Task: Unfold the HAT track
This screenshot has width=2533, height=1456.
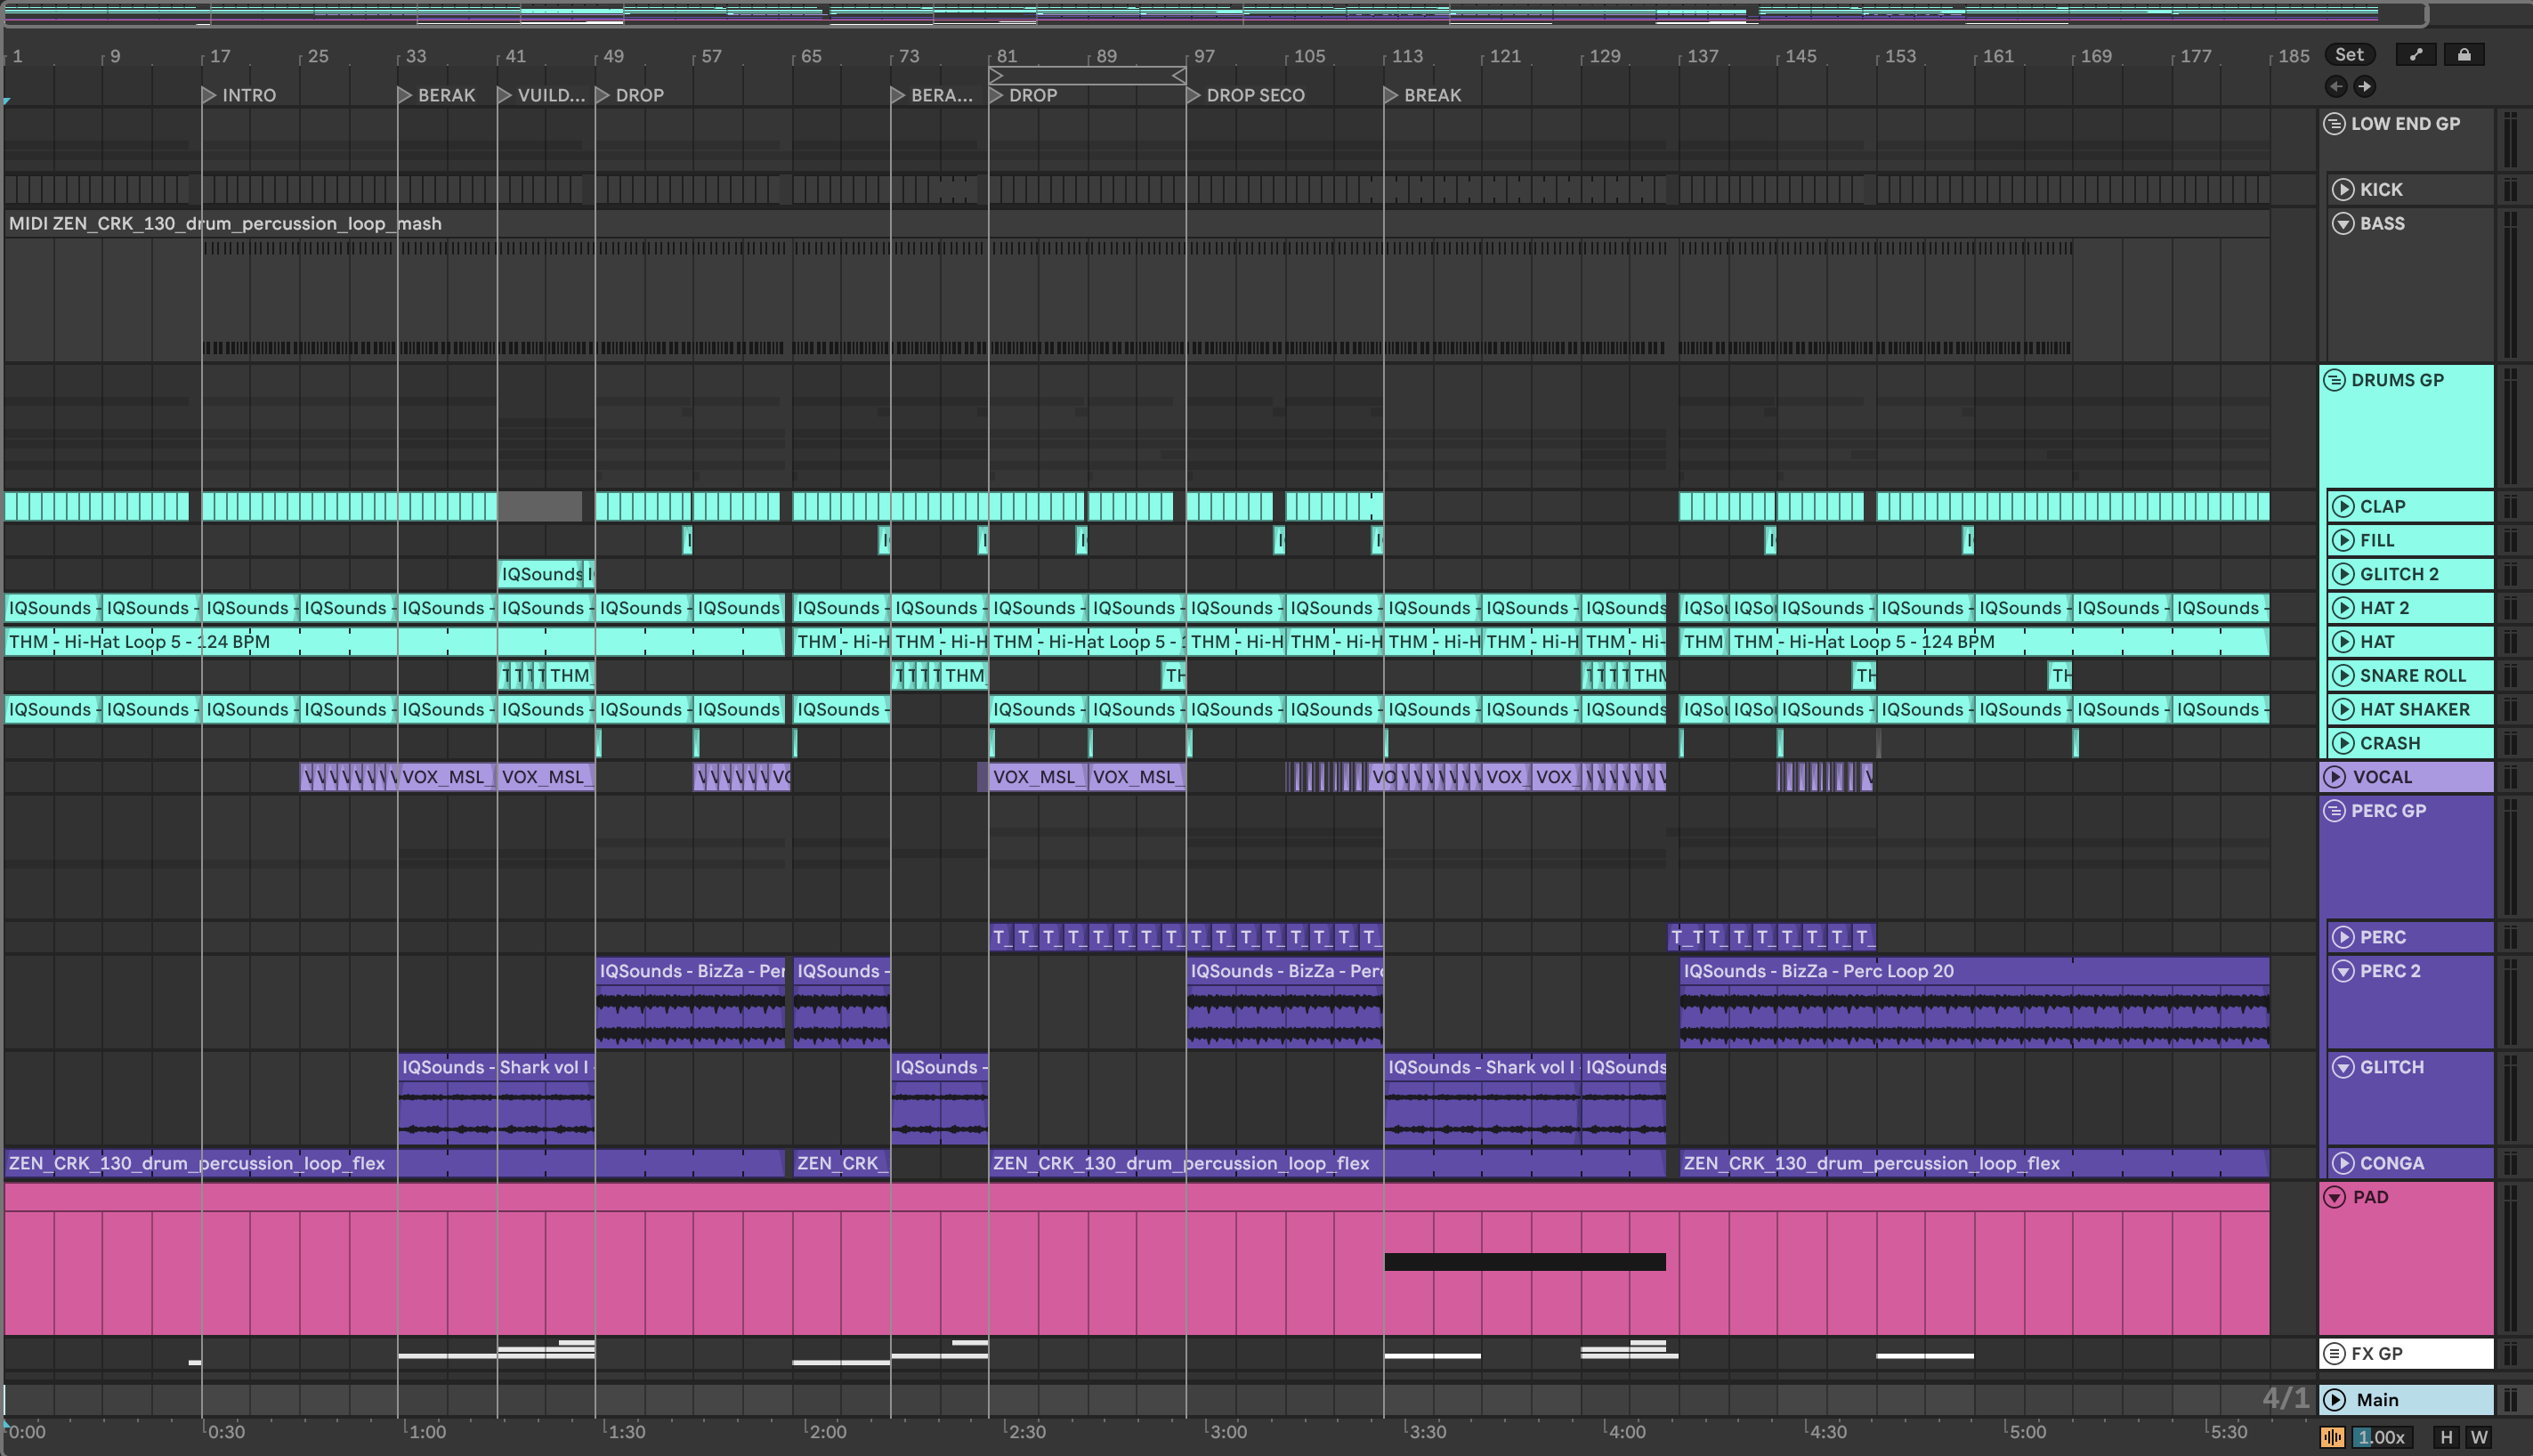Action: (2343, 643)
